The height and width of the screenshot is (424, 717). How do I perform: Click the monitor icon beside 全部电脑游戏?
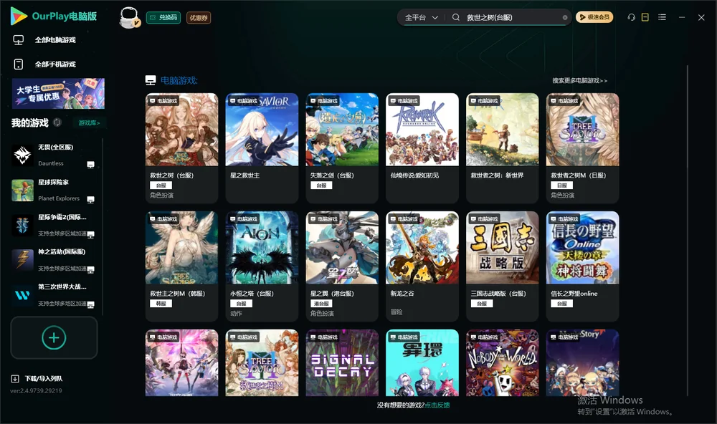point(19,40)
